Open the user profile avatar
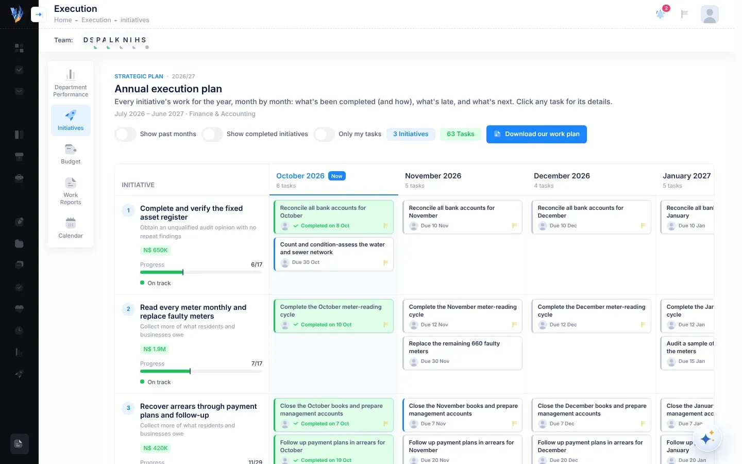Viewport: 742px width, 464px height. tap(710, 14)
